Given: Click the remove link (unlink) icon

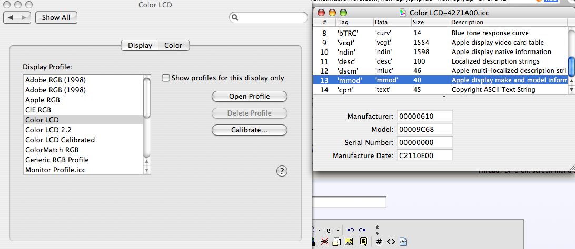Looking at the screenshot, I should pos(324,241).
